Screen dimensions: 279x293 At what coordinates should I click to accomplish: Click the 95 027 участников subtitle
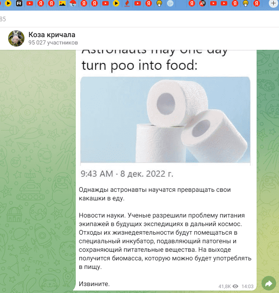tap(53, 42)
